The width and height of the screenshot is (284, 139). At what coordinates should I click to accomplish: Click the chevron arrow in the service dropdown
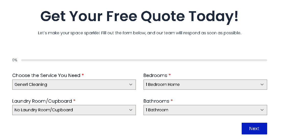point(131,85)
